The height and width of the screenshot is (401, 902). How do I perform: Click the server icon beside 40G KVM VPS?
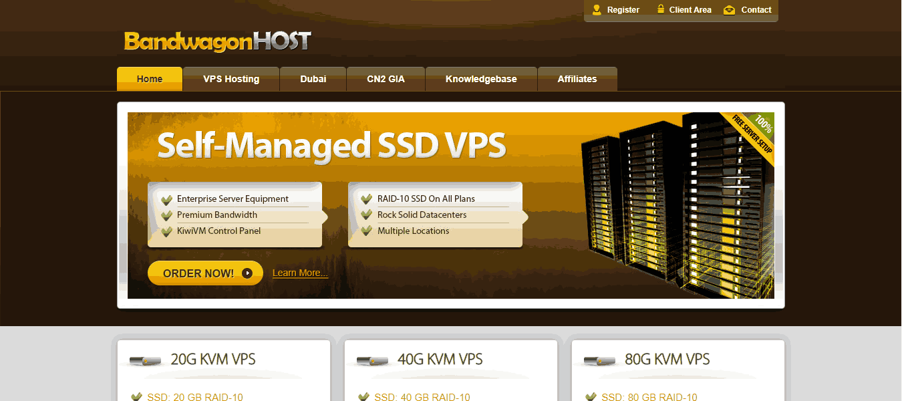[372, 360]
